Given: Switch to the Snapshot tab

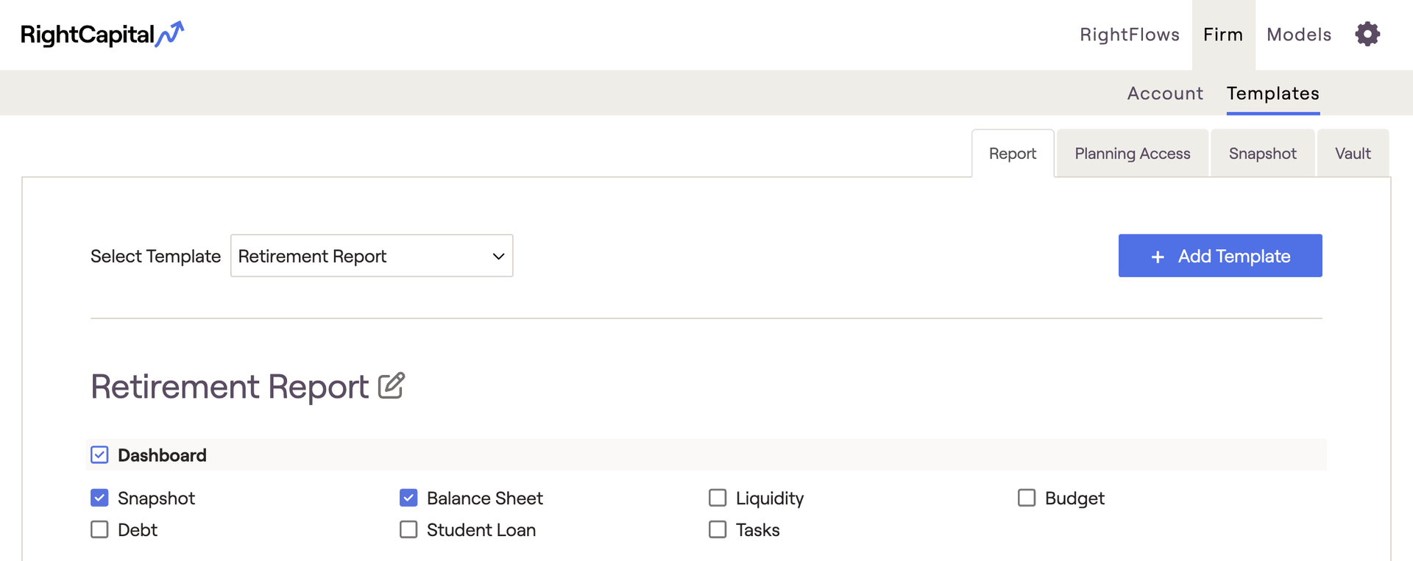Looking at the screenshot, I should [x=1262, y=154].
